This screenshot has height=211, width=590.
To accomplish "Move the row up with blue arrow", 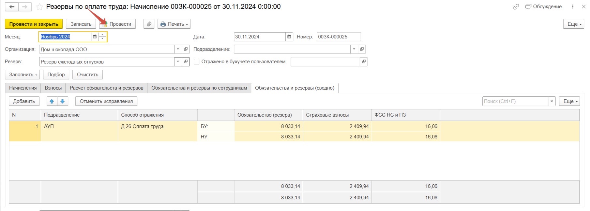I will (x=52, y=101).
